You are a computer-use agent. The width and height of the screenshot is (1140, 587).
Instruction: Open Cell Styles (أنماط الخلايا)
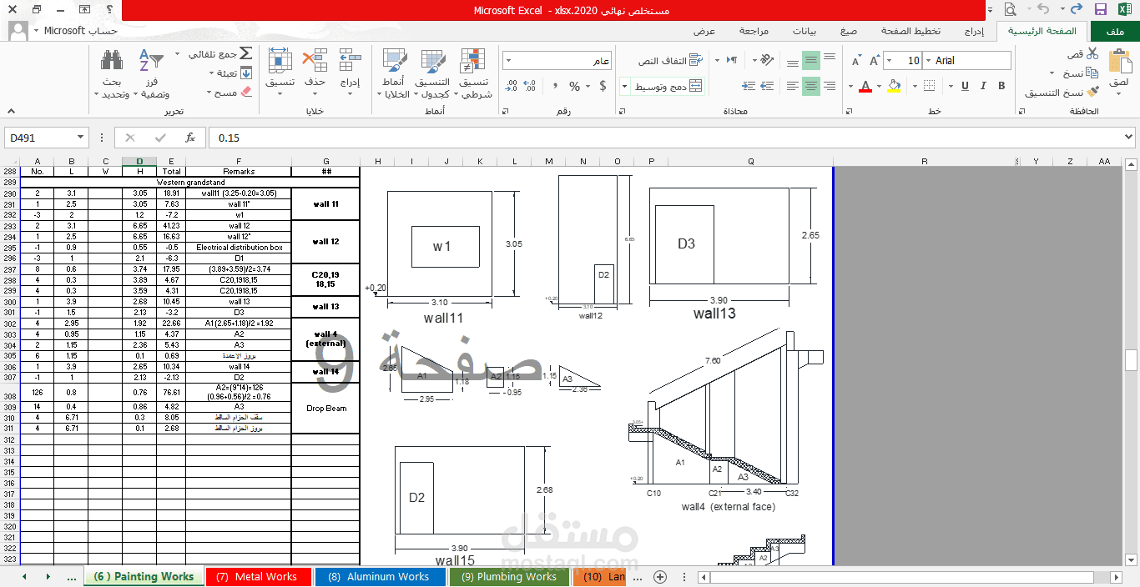tap(394, 74)
